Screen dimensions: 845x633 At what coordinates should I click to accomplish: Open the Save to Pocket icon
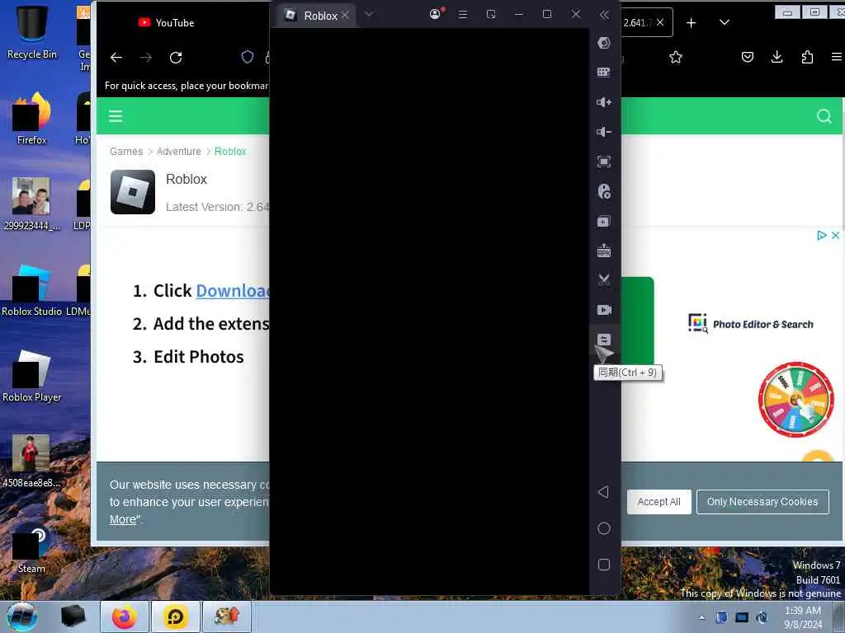tap(748, 57)
